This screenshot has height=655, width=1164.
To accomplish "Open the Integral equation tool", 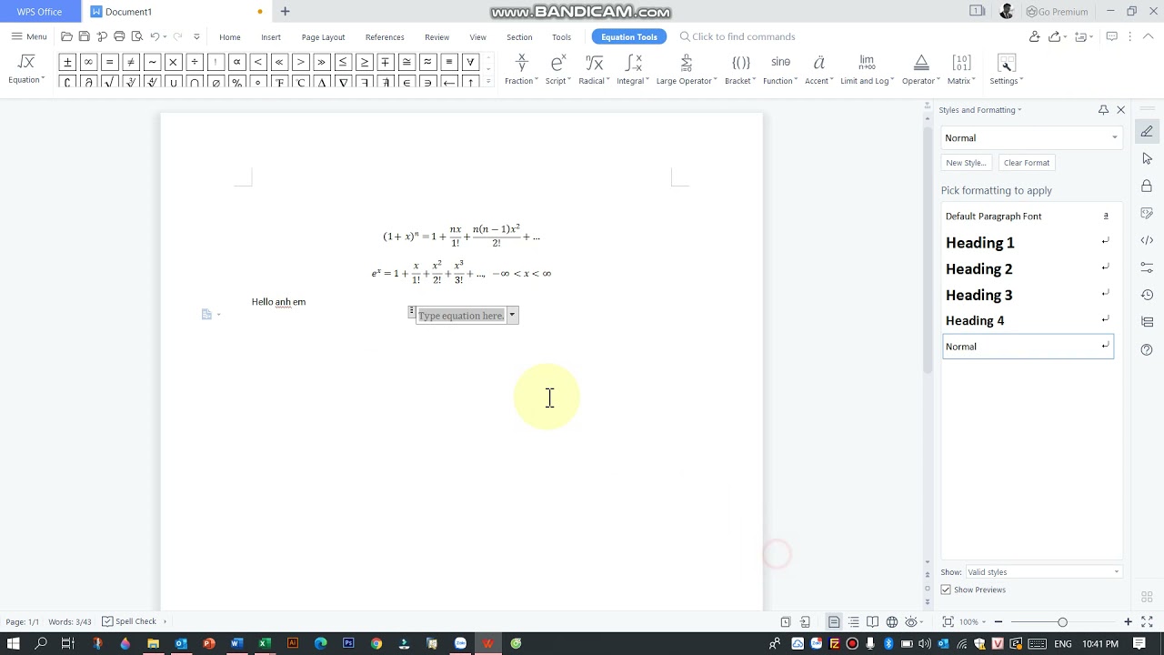I will pos(633,69).
